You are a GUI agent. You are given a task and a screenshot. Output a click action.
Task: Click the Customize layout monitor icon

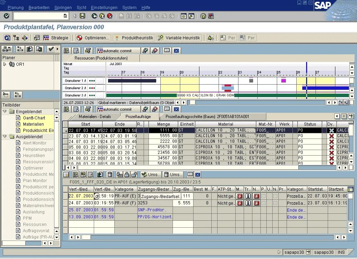tap(211, 16)
